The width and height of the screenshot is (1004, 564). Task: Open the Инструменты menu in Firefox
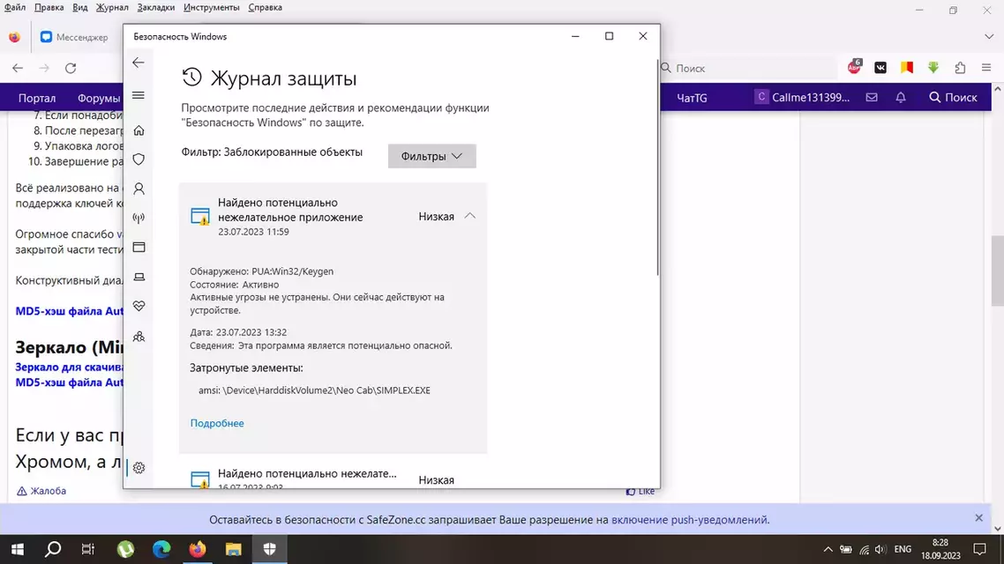tap(212, 8)
